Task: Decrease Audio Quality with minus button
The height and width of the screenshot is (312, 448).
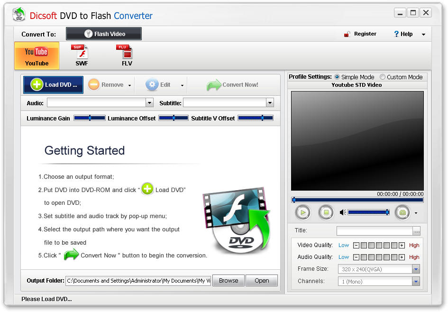Action: [356, 257]
